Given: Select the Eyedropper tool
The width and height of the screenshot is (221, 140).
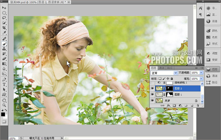Looking at the screenshot, I should 4,33.
